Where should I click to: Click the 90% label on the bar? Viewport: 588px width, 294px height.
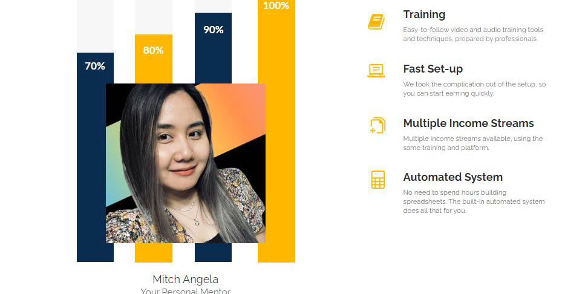pos(214,30)
